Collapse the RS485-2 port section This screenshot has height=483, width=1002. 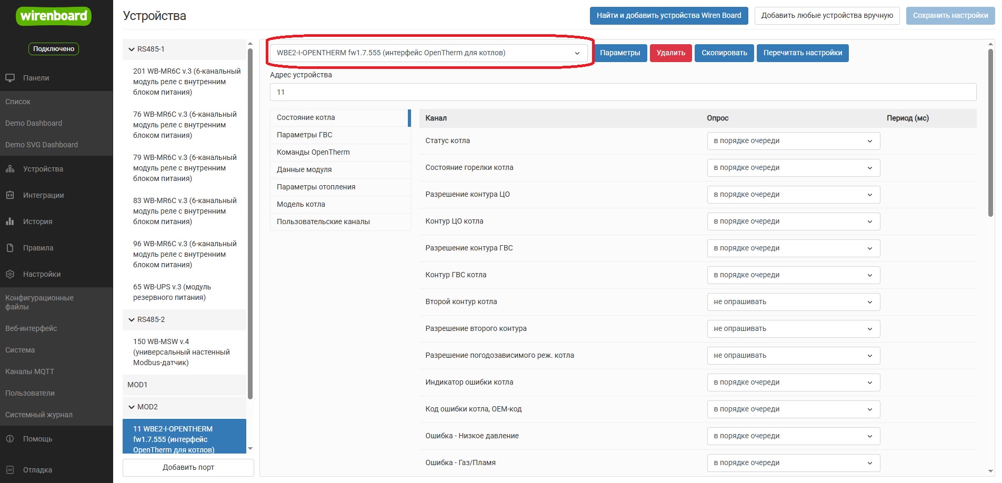pos(132,319)
